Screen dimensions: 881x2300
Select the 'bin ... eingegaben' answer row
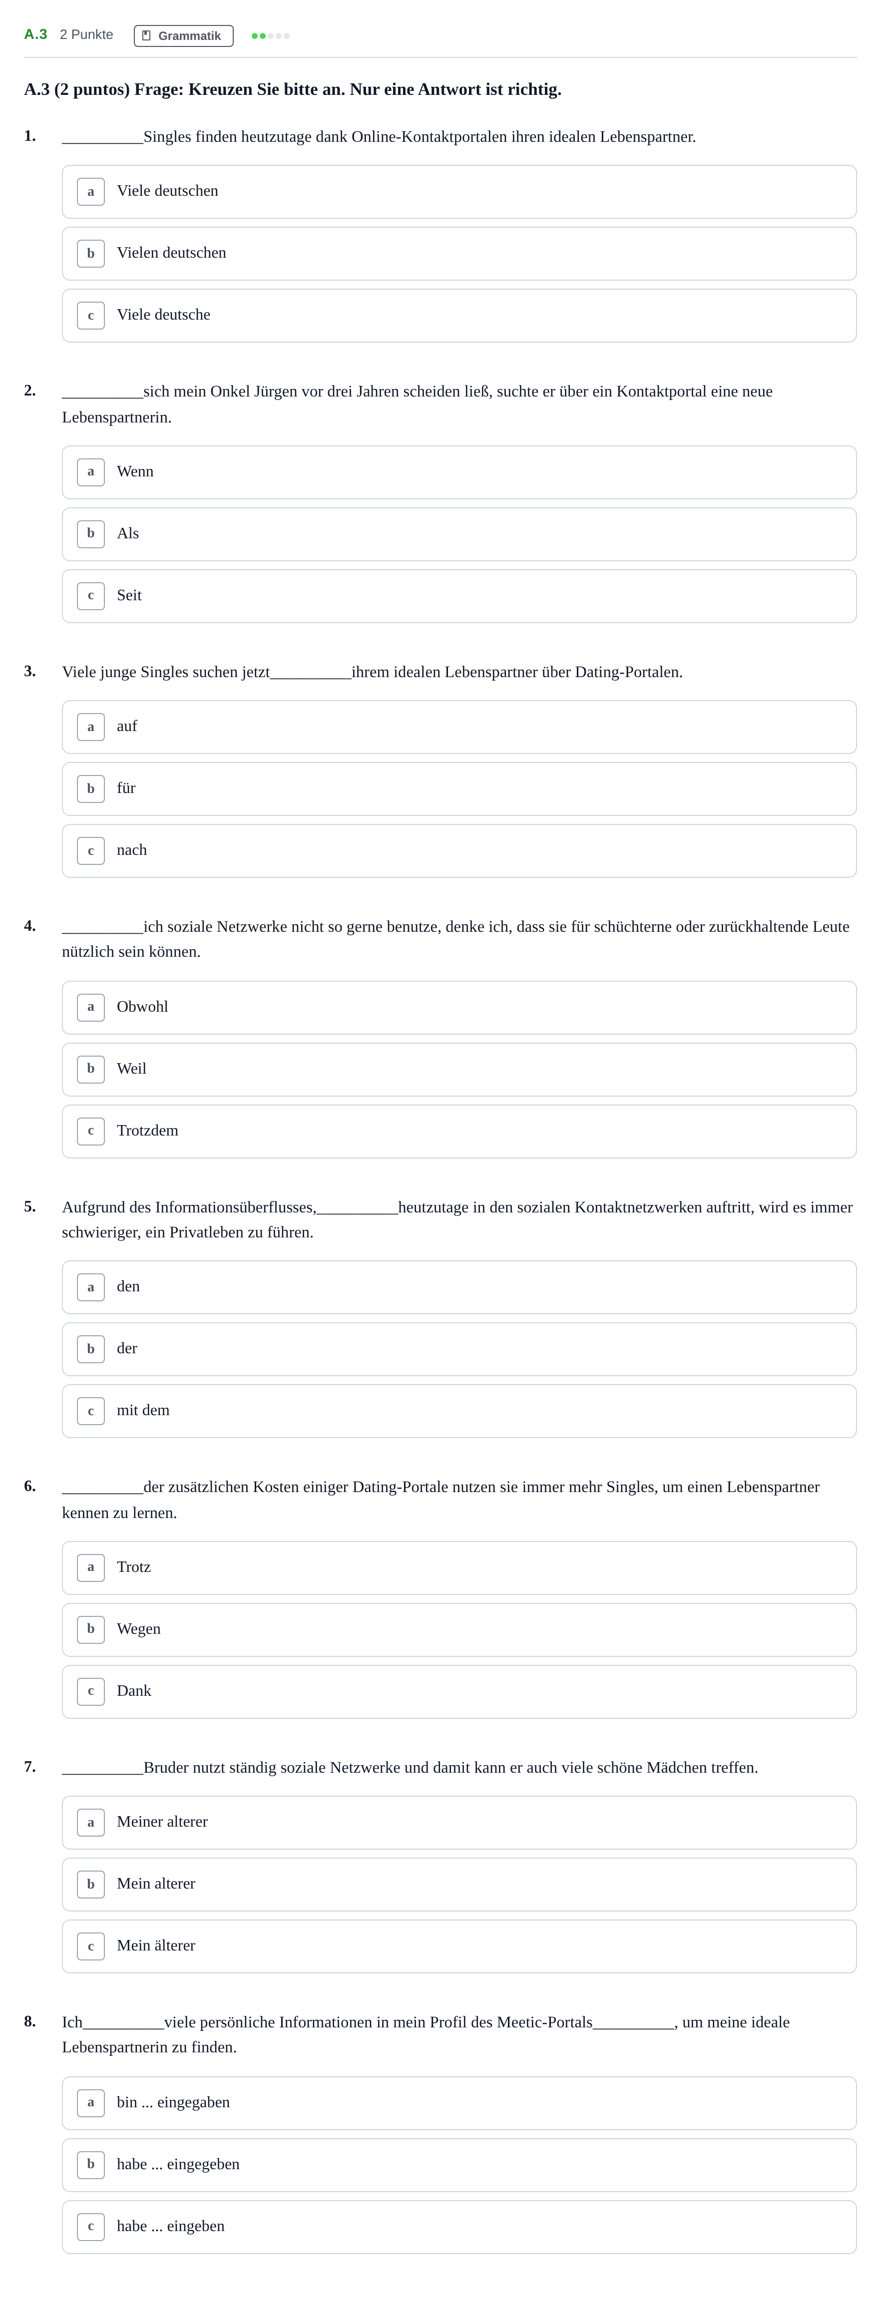tap(459, 2103)
